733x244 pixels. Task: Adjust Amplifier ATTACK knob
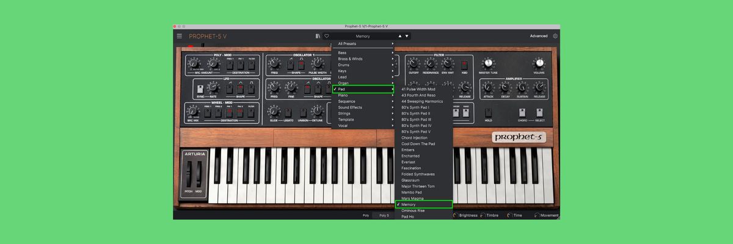488,87
